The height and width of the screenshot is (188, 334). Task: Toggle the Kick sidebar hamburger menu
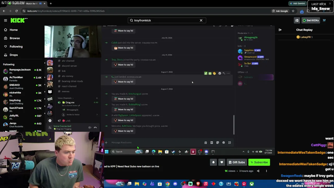click(5, 20)
